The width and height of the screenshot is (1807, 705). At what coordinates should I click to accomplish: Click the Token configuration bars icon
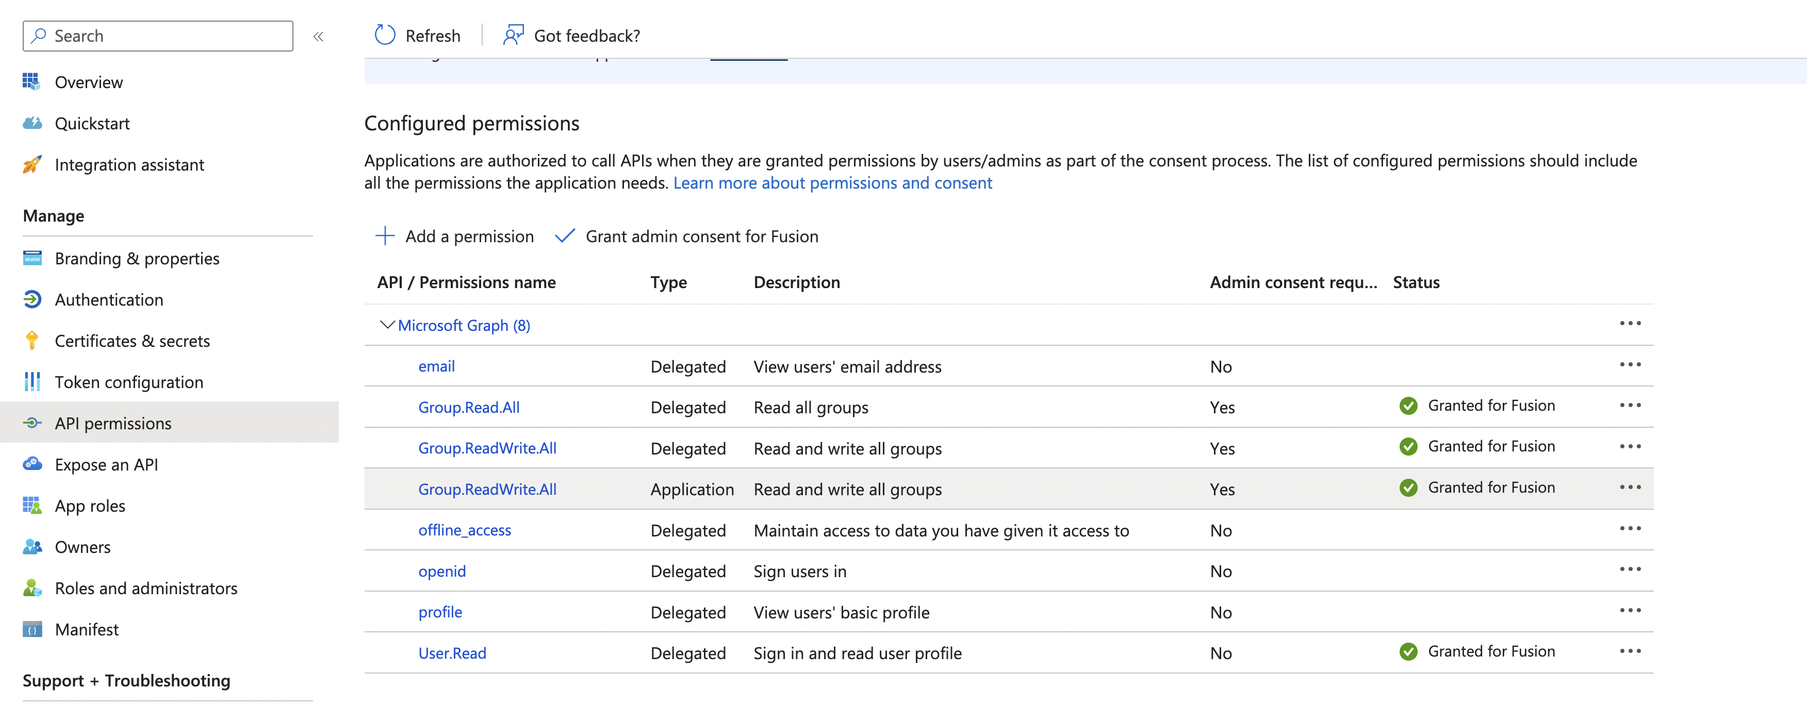[x=31, y=382]
